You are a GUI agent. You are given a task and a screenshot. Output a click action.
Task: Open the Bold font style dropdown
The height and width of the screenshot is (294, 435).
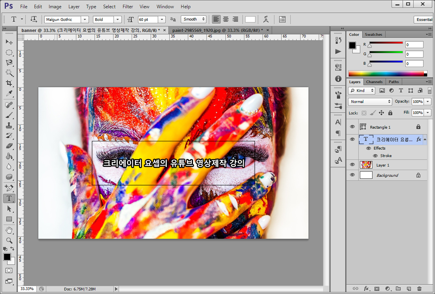point(117,19)
